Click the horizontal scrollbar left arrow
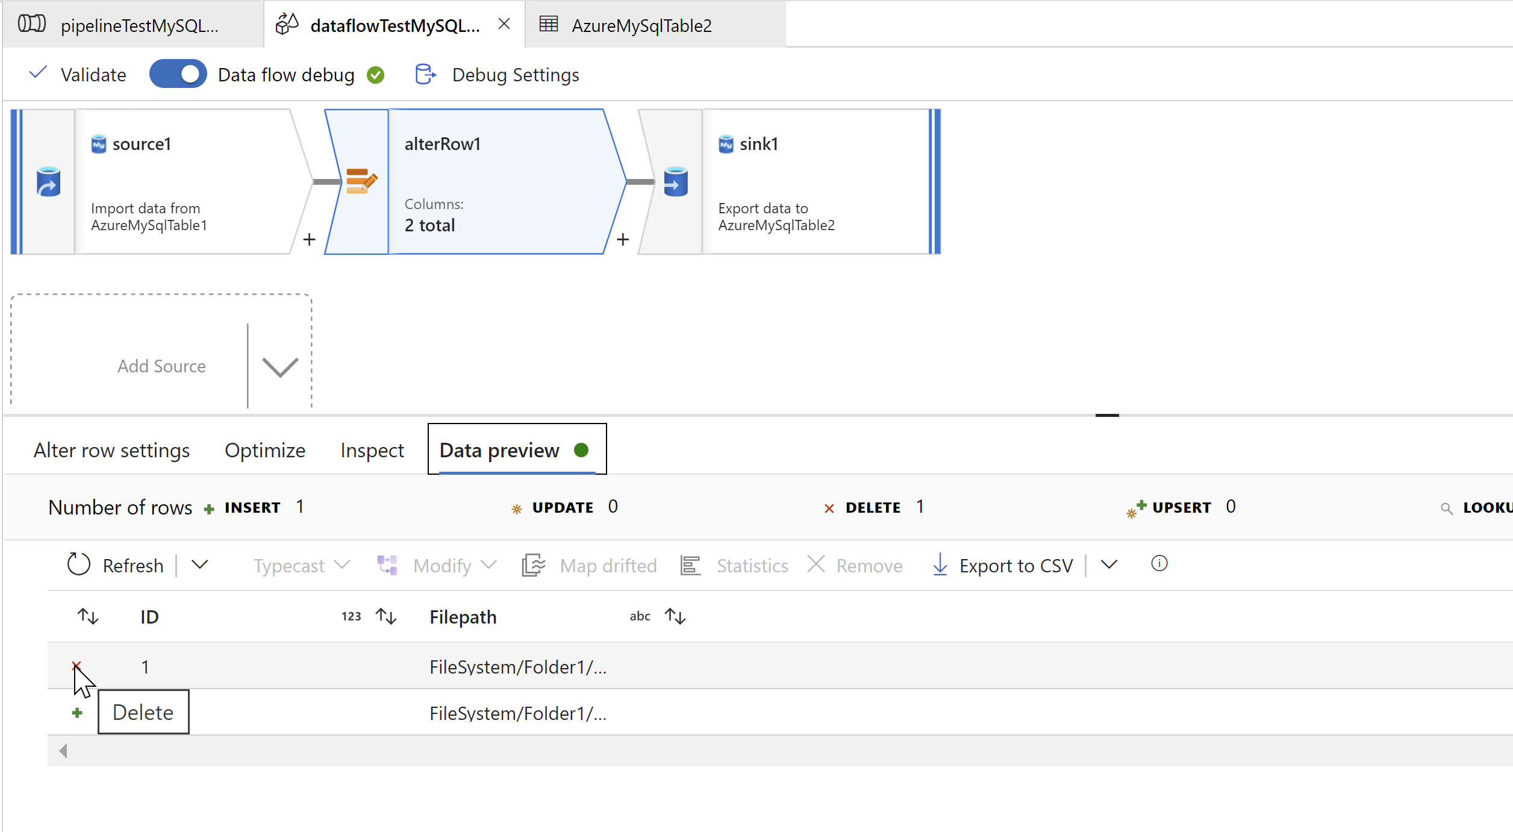 click(63, 751)
